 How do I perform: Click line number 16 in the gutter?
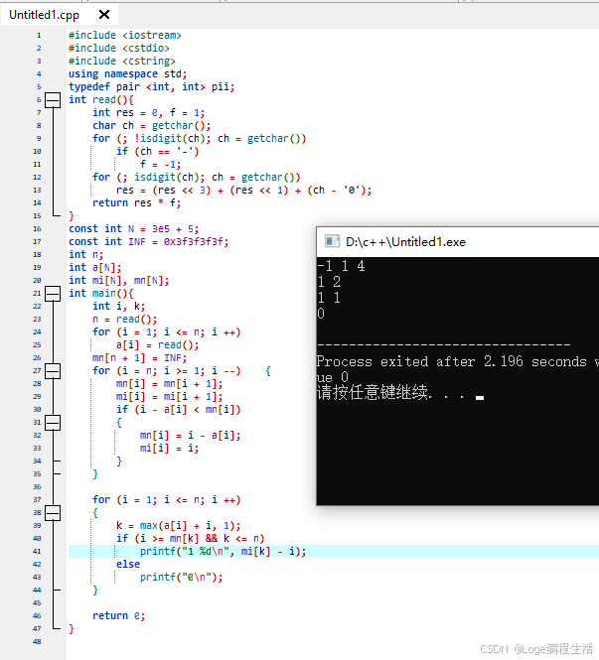37,229
